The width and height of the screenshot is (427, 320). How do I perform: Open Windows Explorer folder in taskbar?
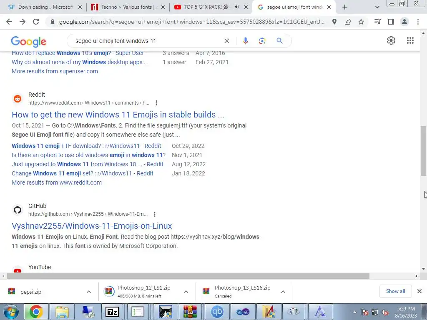click(62, 312)
